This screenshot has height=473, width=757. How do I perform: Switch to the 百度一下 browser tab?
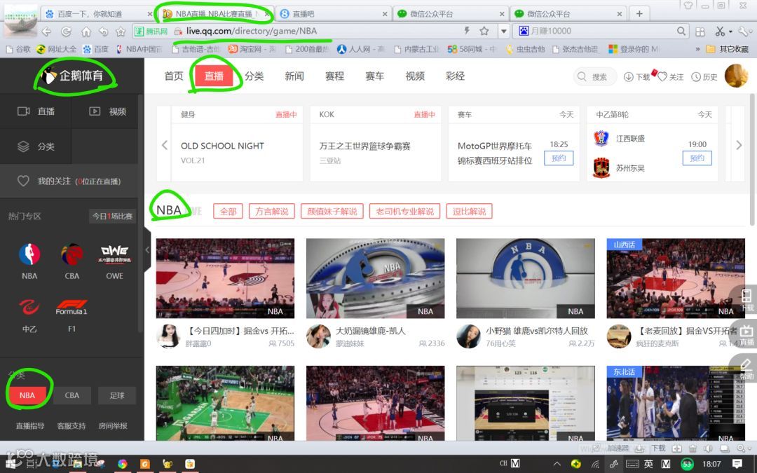(x=98, y=13)
